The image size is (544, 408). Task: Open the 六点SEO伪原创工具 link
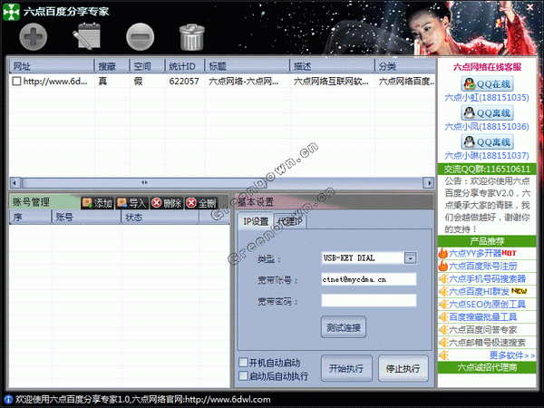tap(487, 305)
